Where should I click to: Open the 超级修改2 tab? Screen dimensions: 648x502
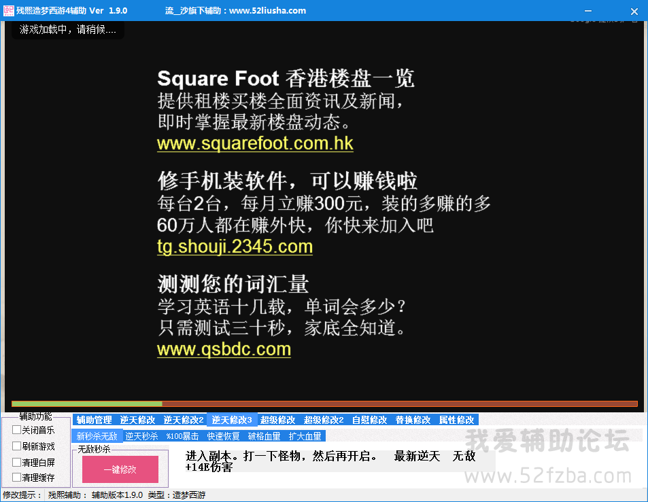(324, 420)
